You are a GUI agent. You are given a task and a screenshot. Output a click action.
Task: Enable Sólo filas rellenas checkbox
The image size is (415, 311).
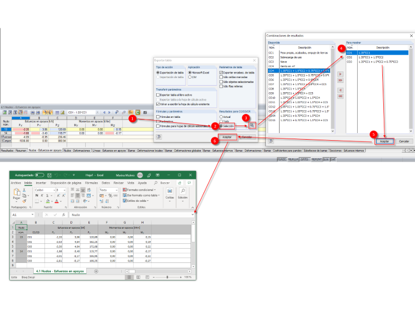pos(221,86)
